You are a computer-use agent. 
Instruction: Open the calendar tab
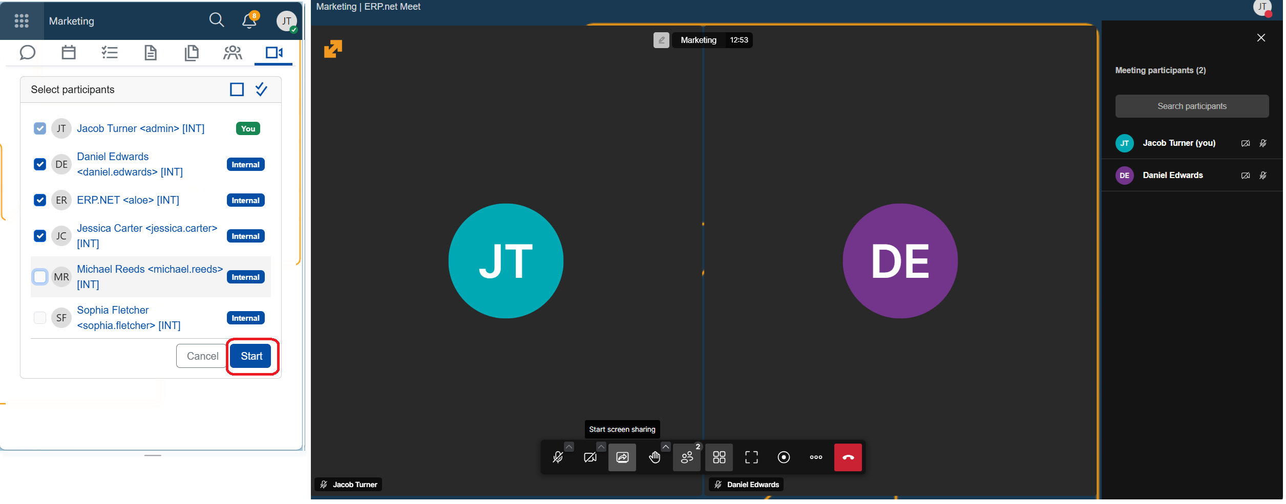coord(69,53)
